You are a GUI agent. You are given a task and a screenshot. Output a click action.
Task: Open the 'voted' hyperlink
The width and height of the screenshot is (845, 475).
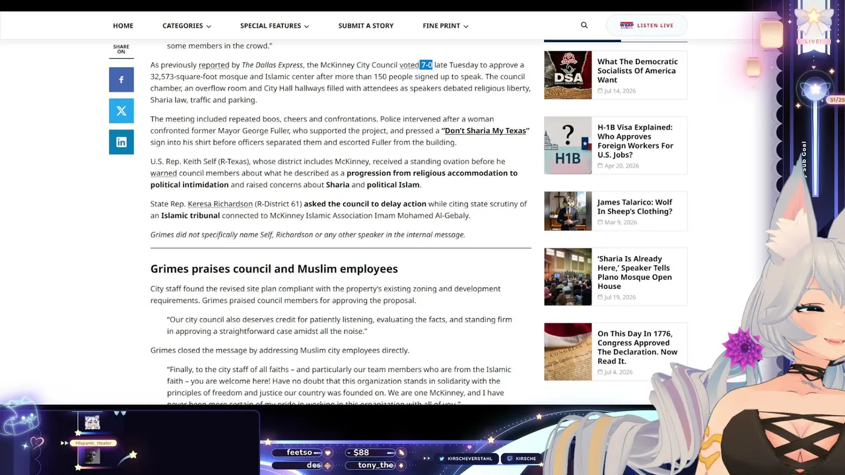click(409, 65)
